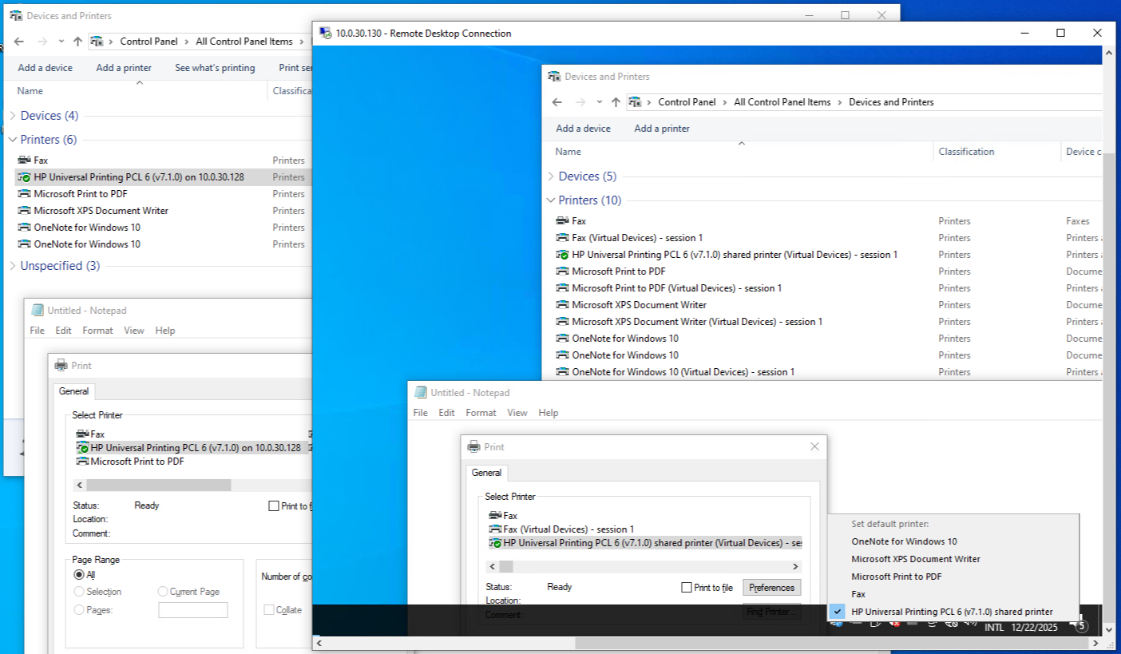
Task: Click All Control Panel Items breadcrumb in the remote window
Action: [x=782, y=102]
